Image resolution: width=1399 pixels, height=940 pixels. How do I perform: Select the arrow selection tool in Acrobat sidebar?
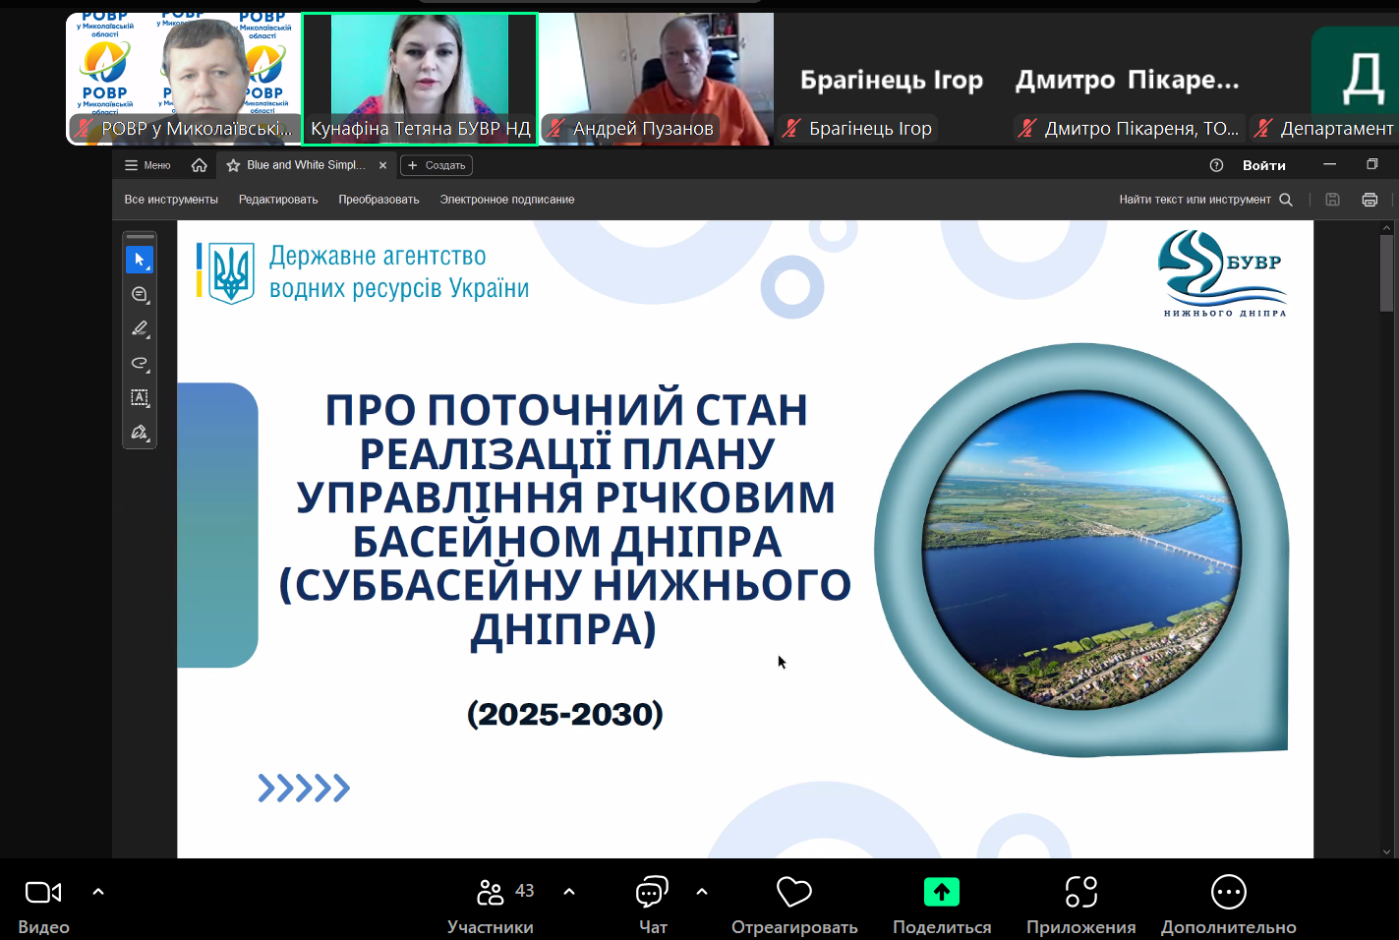(140, 260)
